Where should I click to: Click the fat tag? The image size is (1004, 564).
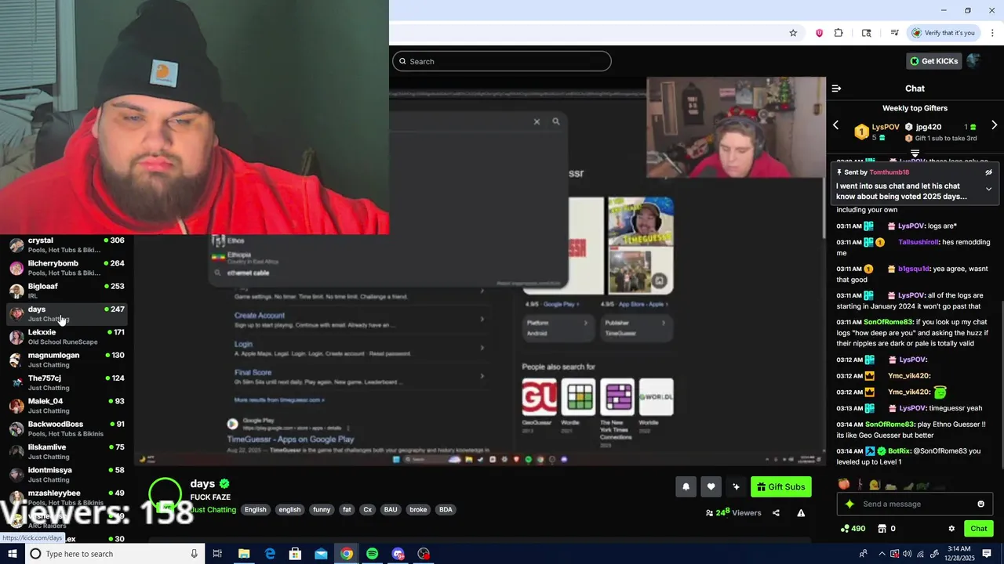[x=347, y=510]
